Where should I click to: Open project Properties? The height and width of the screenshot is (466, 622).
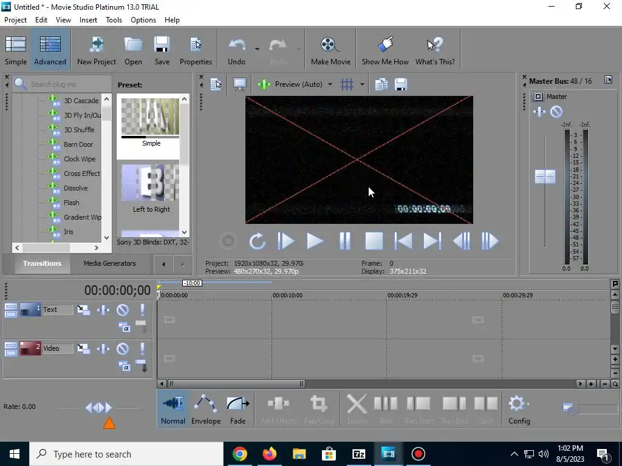pyautogui.click(x=196, y=50)
